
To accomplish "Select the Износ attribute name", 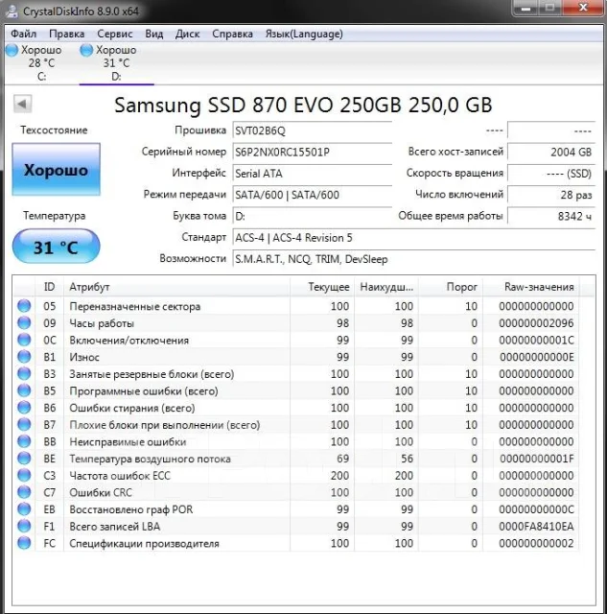I will click(x=84, y=357).
